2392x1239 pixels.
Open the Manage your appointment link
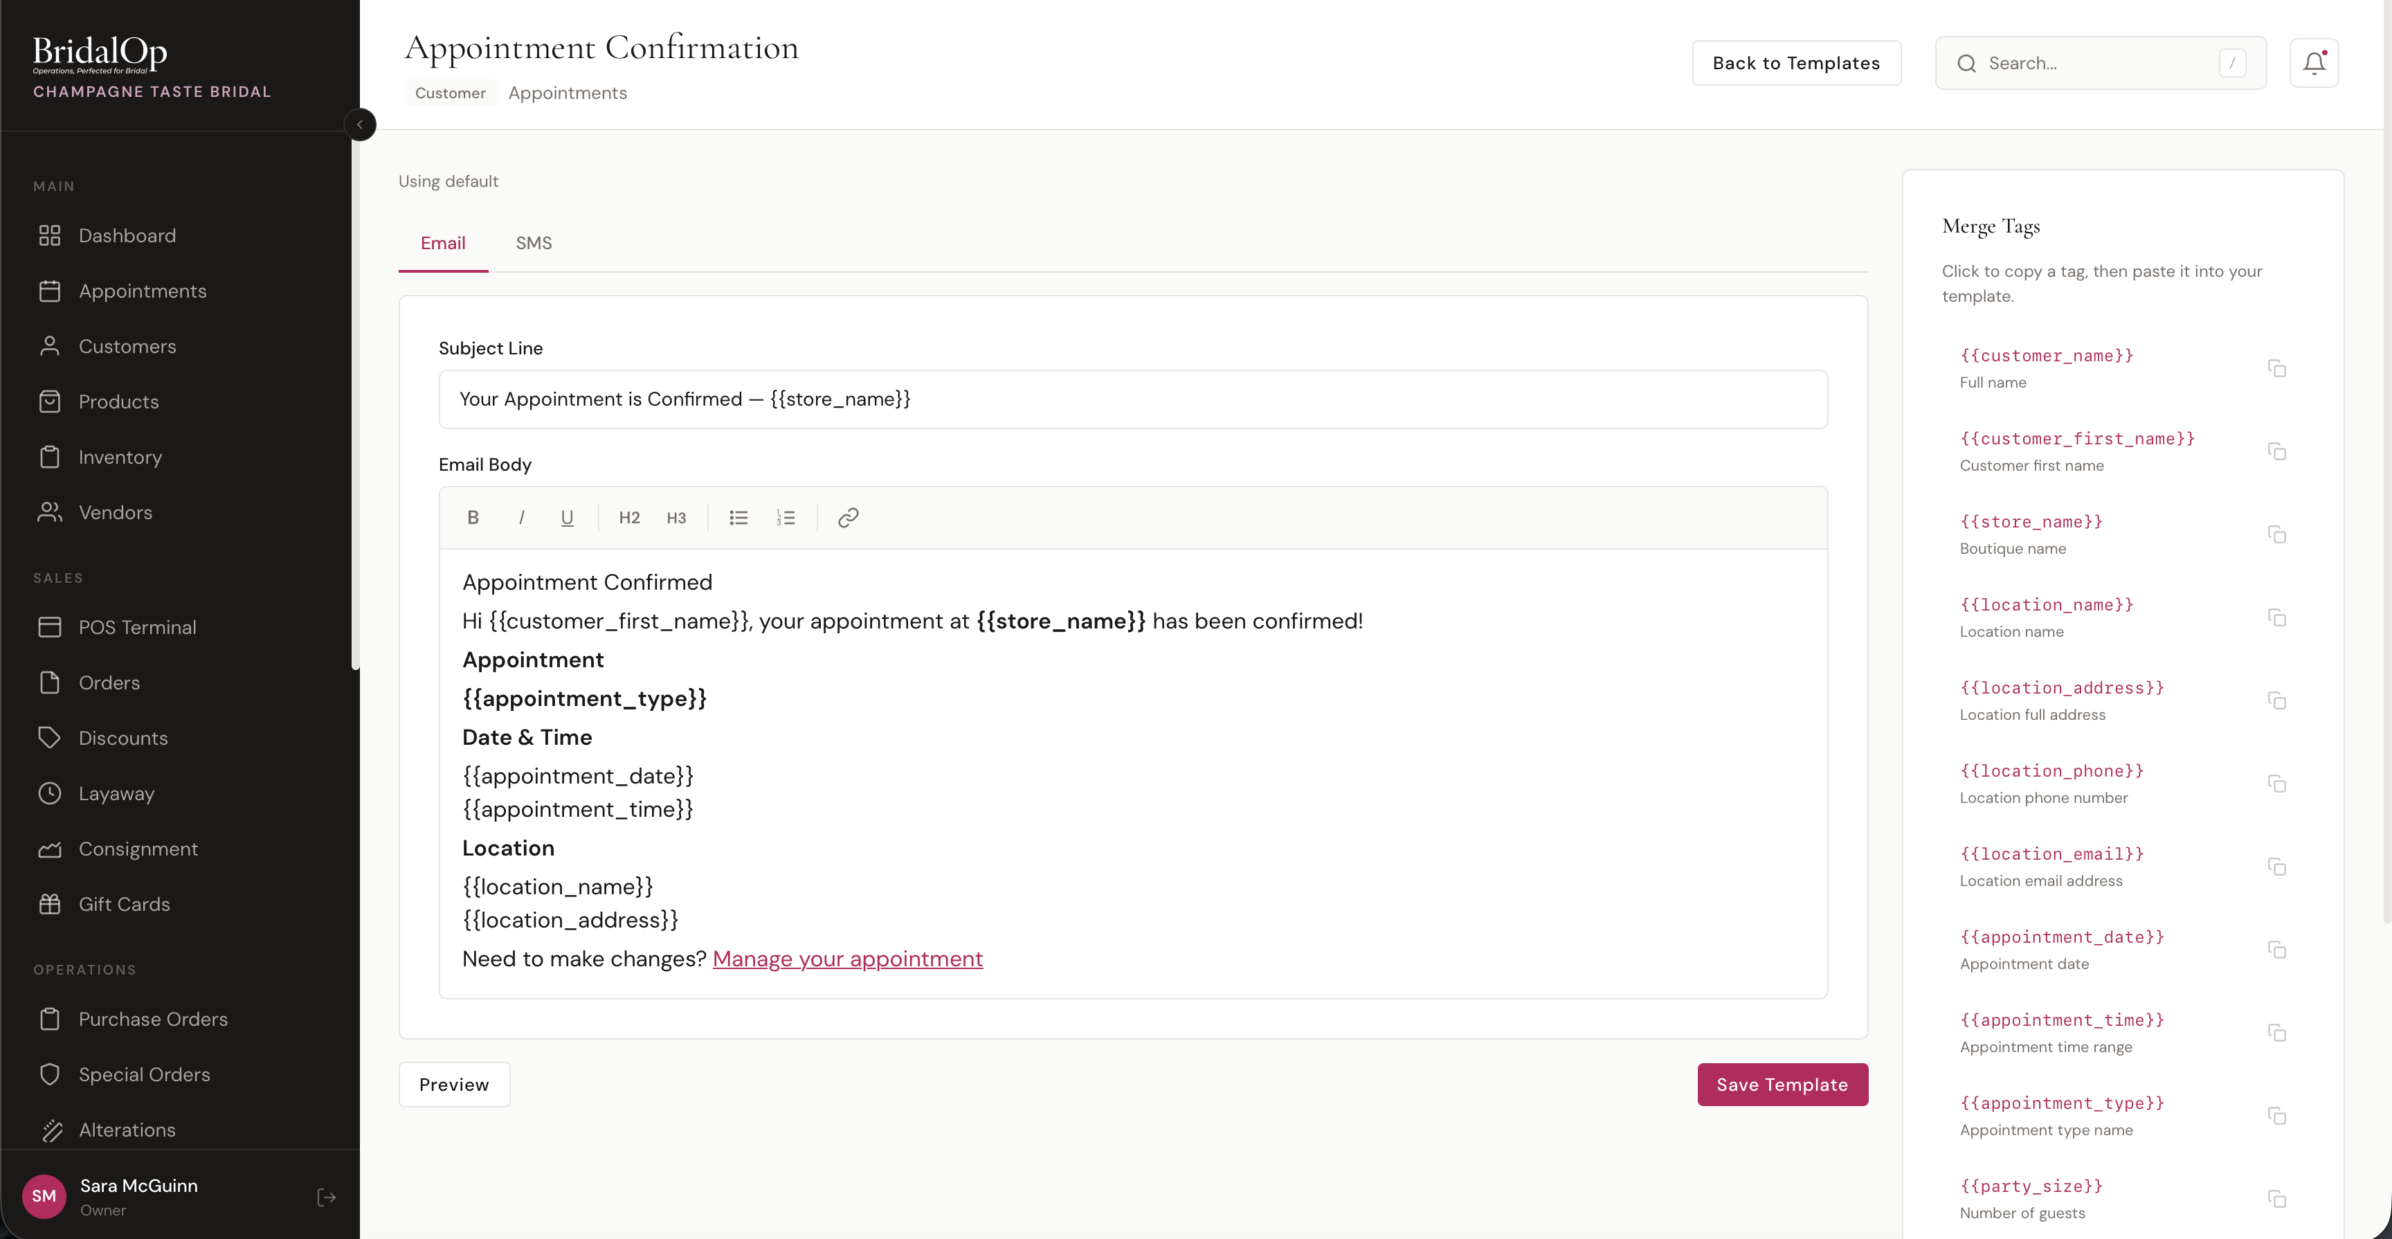click(848, 959)
